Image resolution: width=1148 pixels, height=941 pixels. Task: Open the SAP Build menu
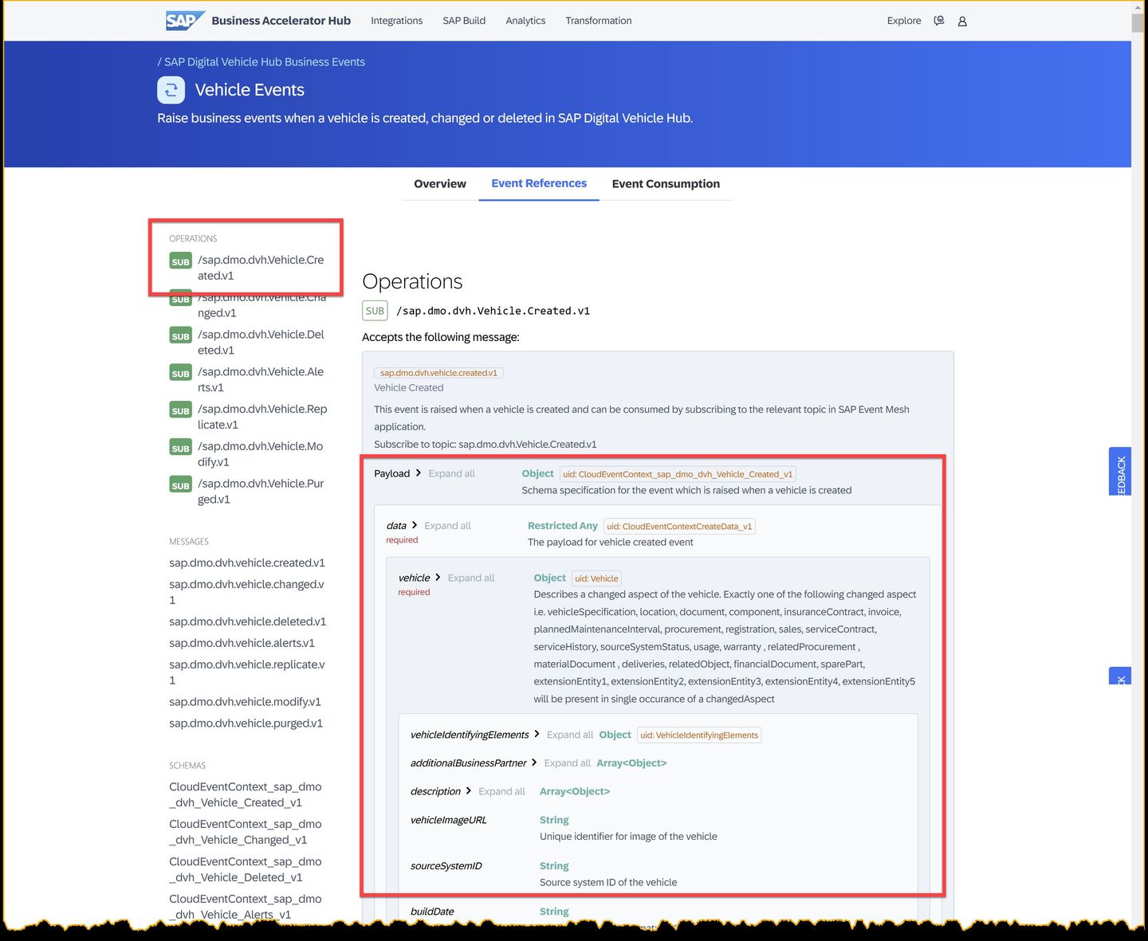point(464,21)
